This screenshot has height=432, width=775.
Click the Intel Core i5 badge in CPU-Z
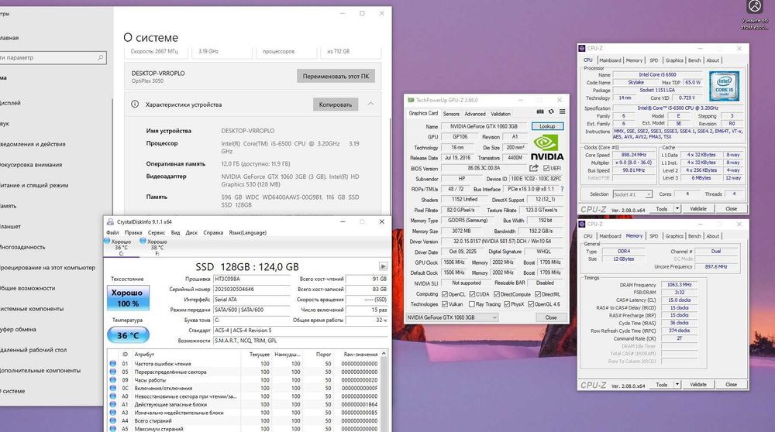tap(724, 86)
